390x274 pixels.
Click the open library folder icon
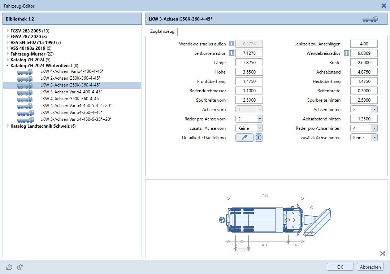click(9, 267)
